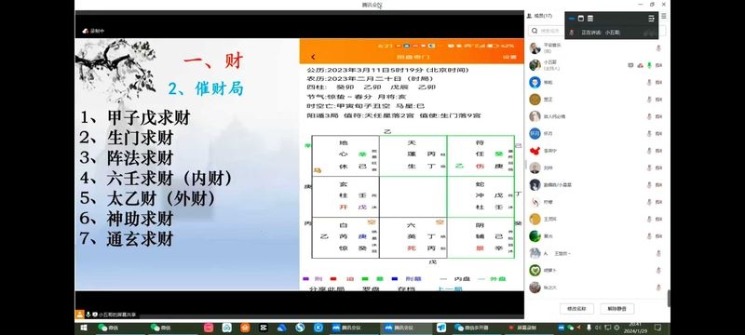Click the 存档 link under the chart

408,288
